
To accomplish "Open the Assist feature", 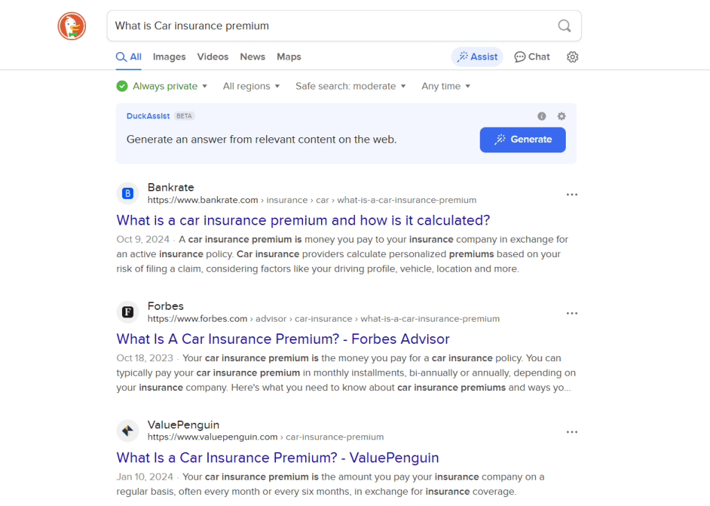I will 477,56.
